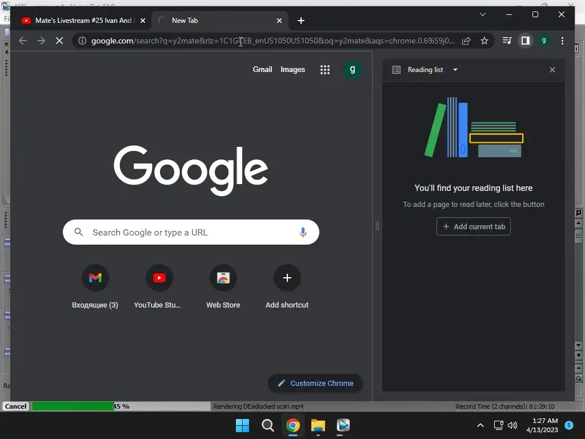Open the YouTube Studio shortcut
Viewport: 585px width, 439px height.
point(159,286)
